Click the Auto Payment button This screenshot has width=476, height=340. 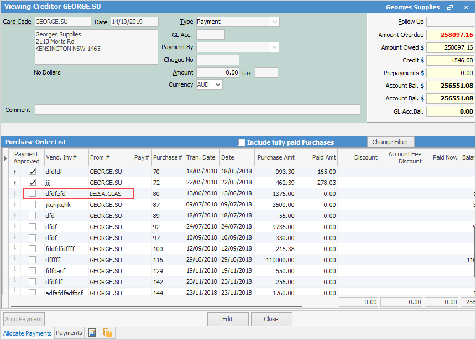[x=23, y=319]
